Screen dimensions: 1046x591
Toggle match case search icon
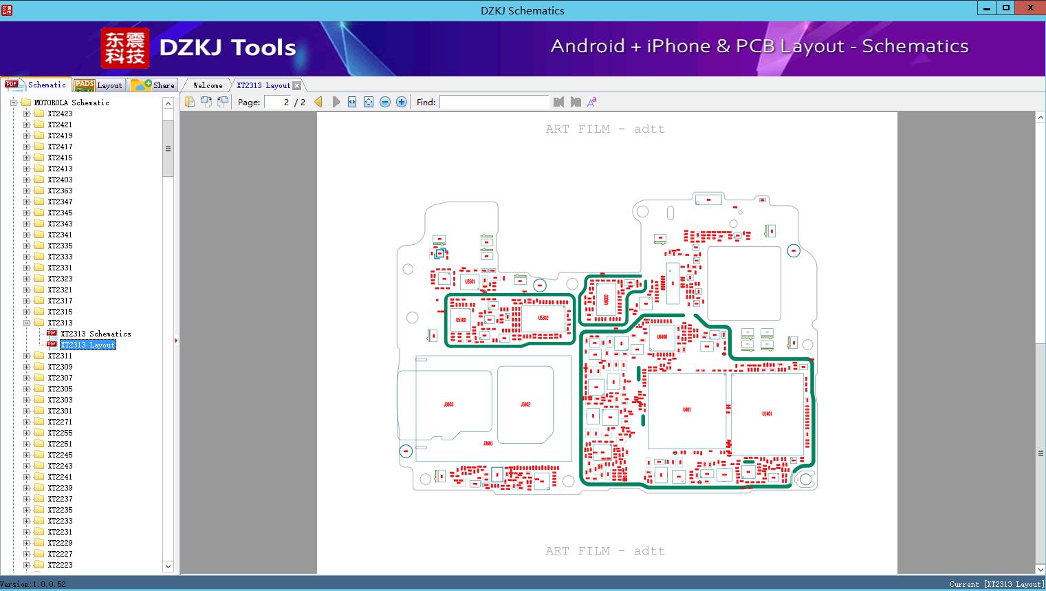pos(591,102)
